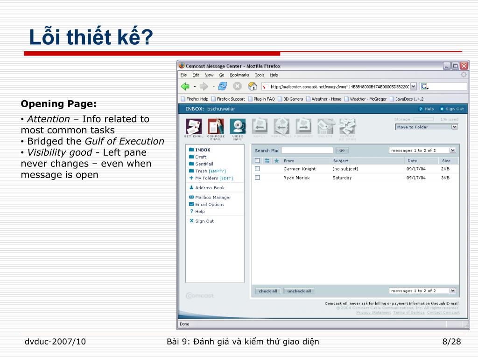Sort messages by the Date column
The width and height of the screenshot is (478, 358).
coord(412,161)
